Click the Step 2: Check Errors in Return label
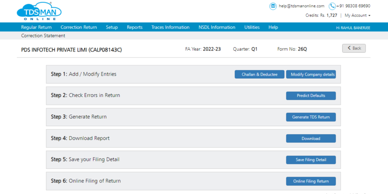 click(85, 95)
